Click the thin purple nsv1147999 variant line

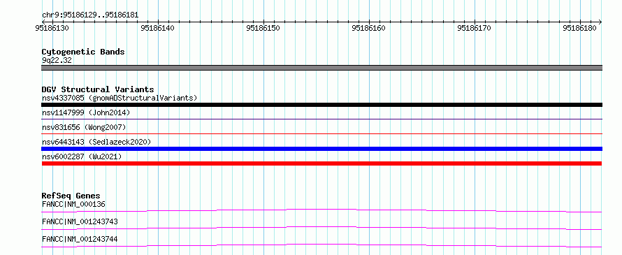(x=321, y=119)
